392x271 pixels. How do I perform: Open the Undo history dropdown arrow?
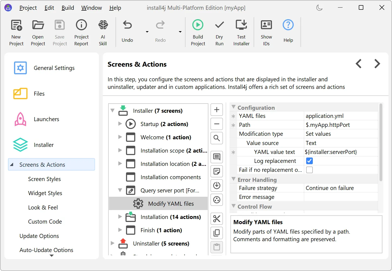coord(147,32)
